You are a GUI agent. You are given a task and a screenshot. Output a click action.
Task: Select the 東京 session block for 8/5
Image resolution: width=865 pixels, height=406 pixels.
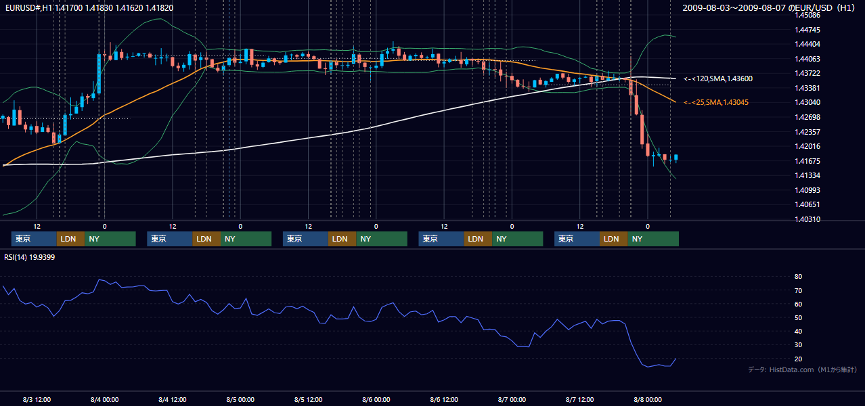(x=305, y=239)
